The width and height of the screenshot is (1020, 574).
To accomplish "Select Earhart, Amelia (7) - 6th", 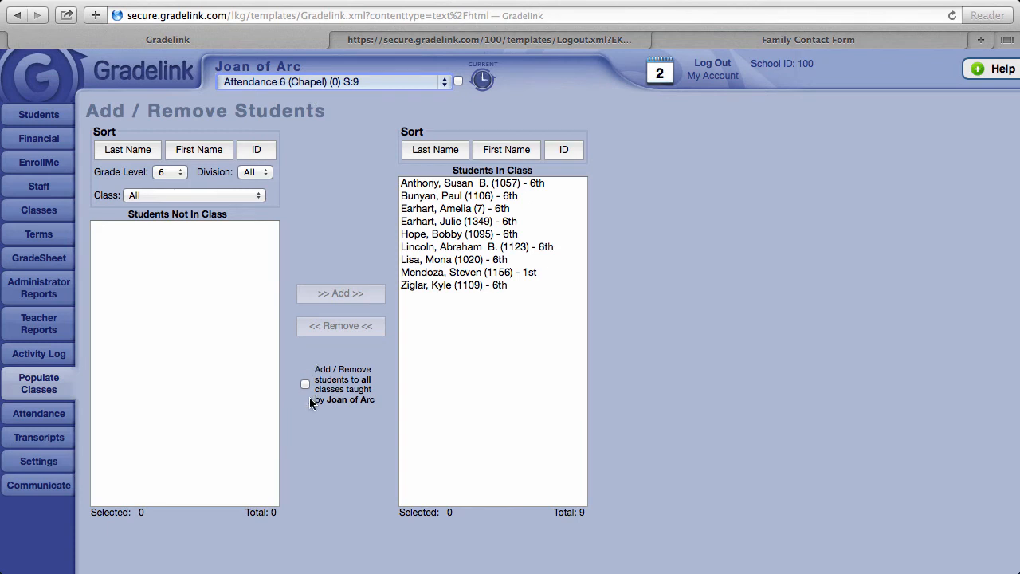I will pos(492,209).
